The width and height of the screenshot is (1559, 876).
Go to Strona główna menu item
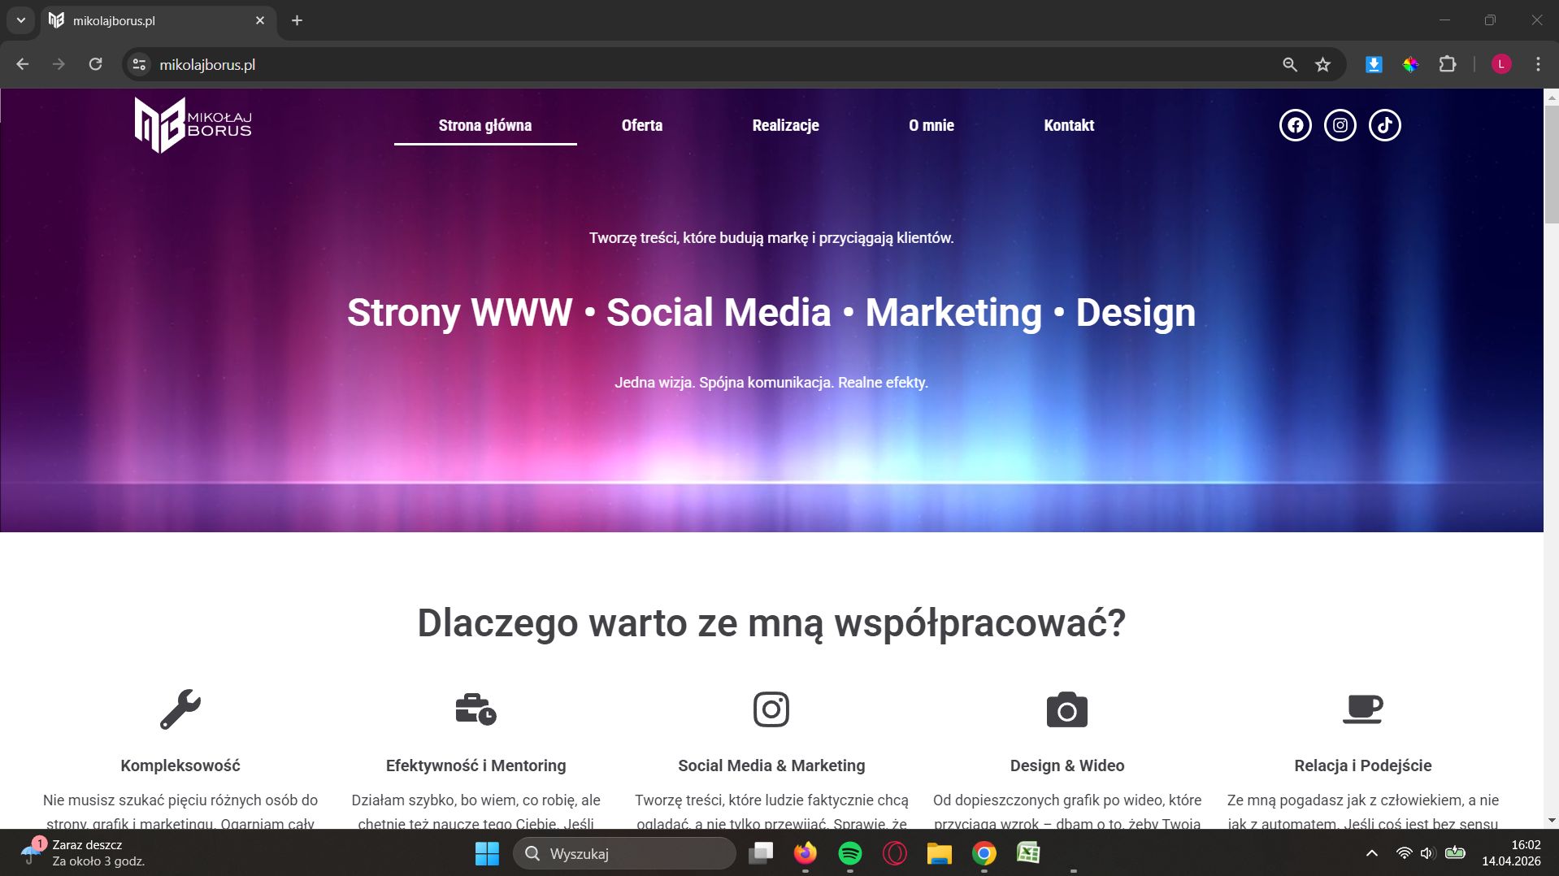485,125
